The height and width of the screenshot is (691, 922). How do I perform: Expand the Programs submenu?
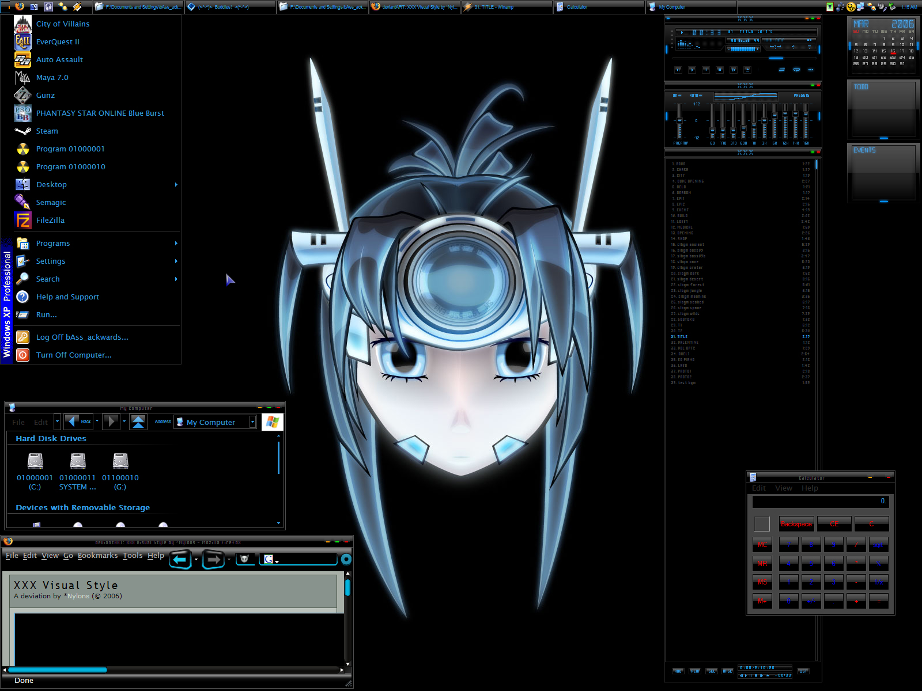97,244
